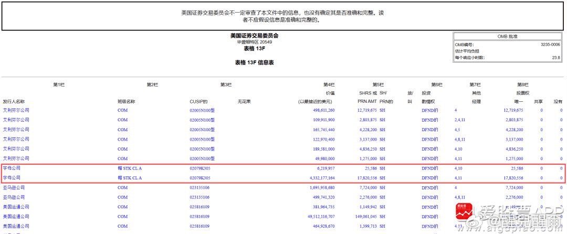Screen dimensions: 567x234
Task: Select the value cell 165,745,440
Action: click(x=323, y=130)
